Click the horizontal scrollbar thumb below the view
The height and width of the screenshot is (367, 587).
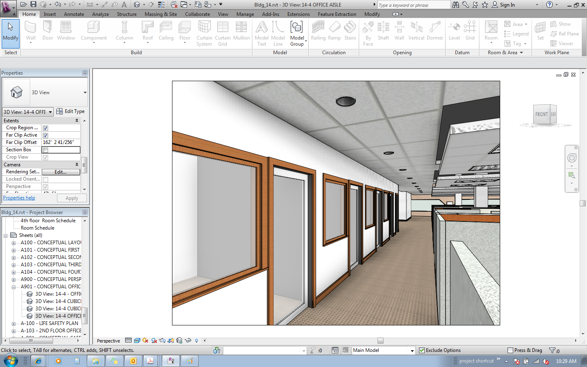pyautogui.click(x=380, y=341)
